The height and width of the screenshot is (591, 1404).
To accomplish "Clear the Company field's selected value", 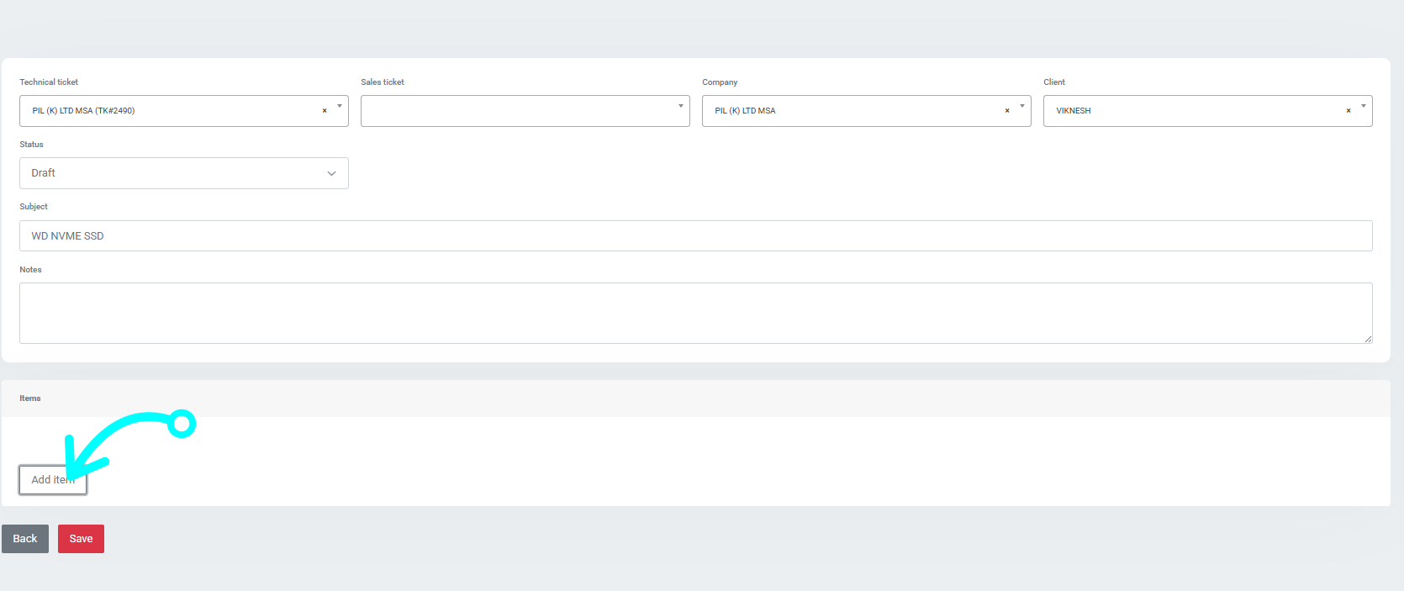I will click(1007, 111).
